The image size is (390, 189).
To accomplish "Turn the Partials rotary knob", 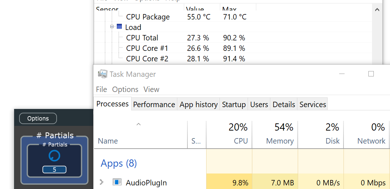I will pyautogui.click(x=54, y=156).
